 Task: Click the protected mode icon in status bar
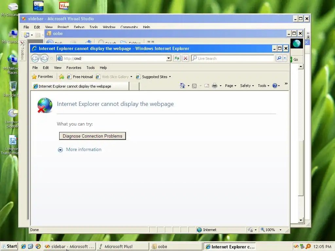tap(250, 230)
